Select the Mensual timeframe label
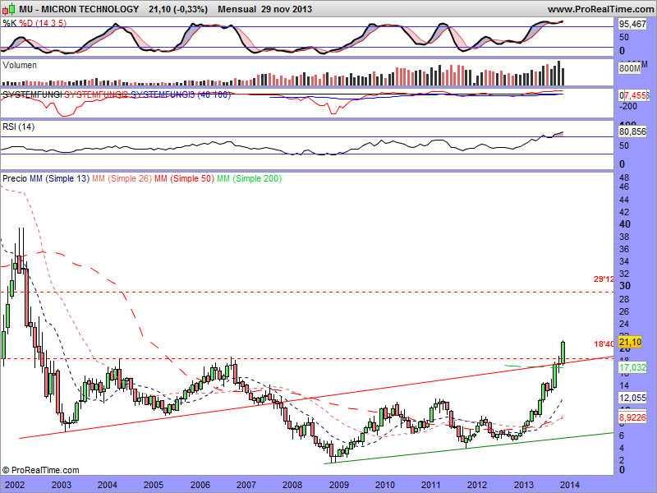657x493 pixels. [x=237, y=9]
